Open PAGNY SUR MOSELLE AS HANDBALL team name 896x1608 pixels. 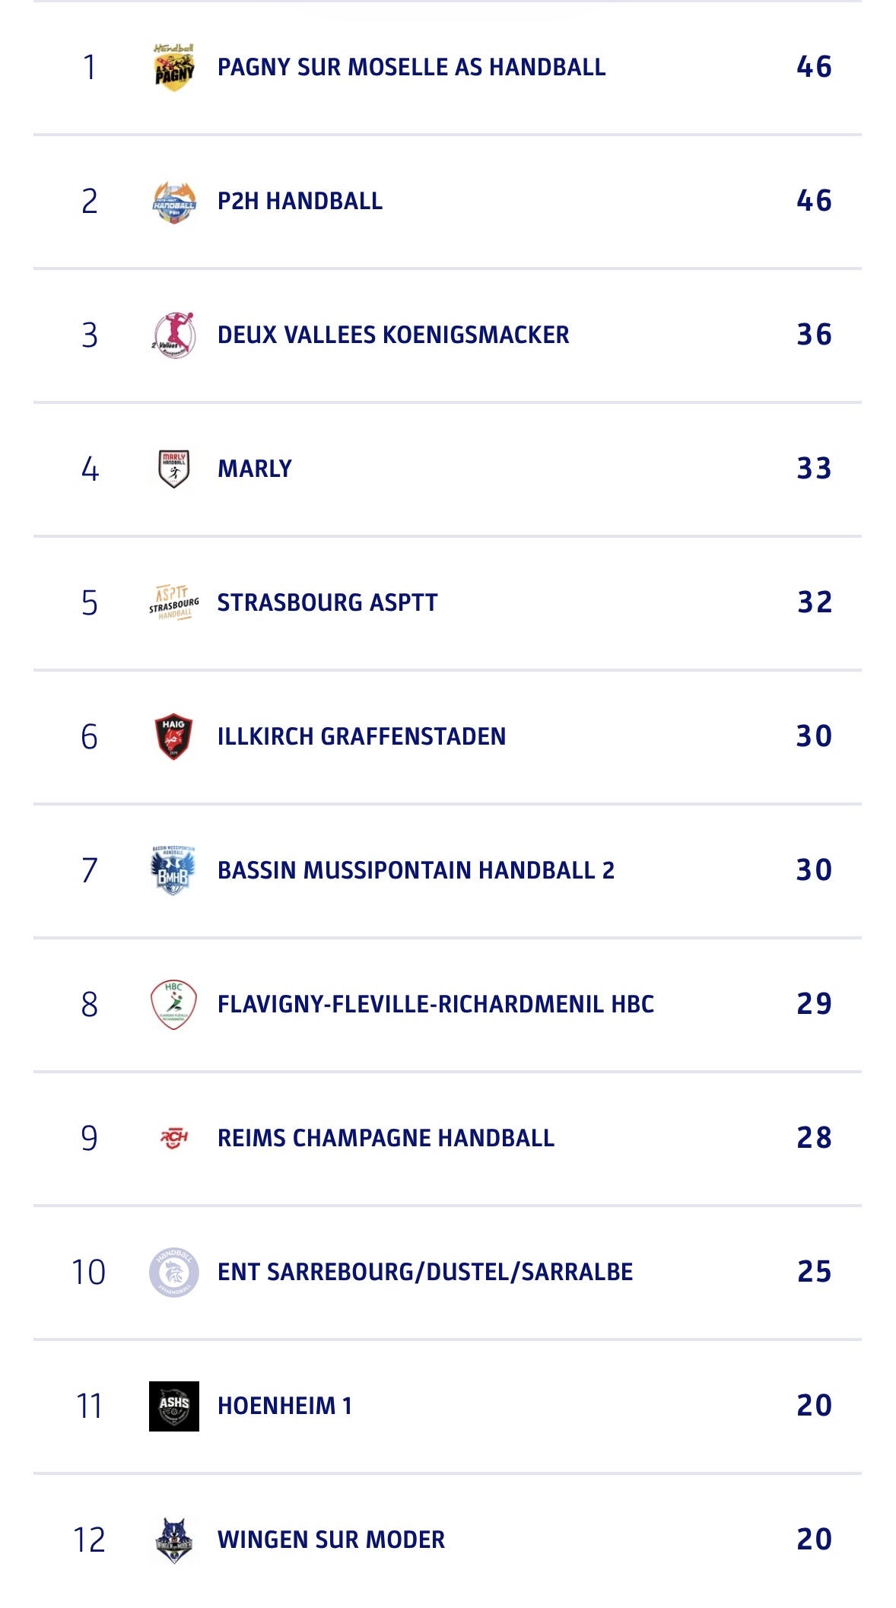pyautogui.click(x=411, y=68)
